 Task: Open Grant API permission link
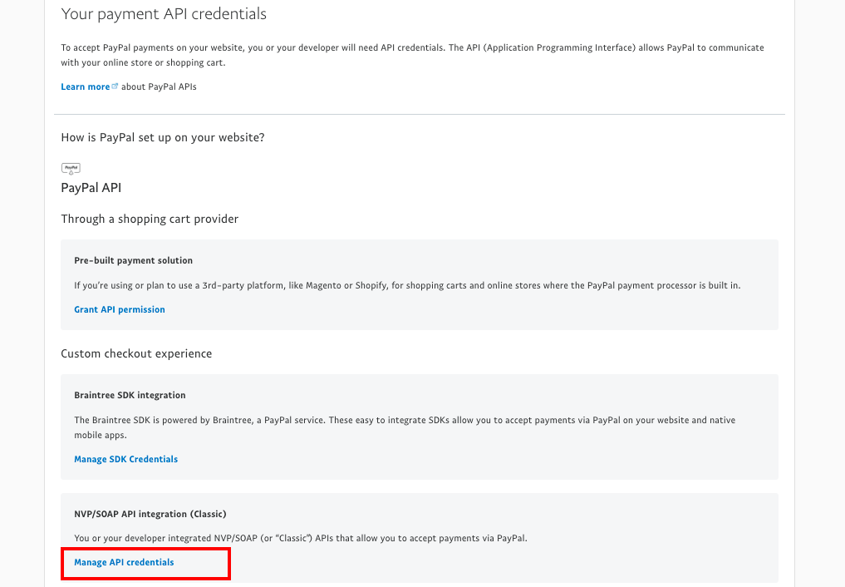coord(120,309)
